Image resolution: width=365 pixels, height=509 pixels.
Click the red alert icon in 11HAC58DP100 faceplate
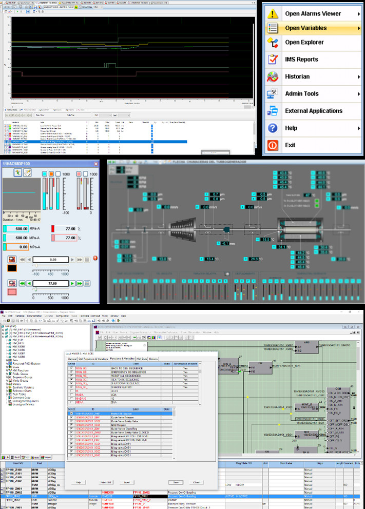[x=94, y=258]
